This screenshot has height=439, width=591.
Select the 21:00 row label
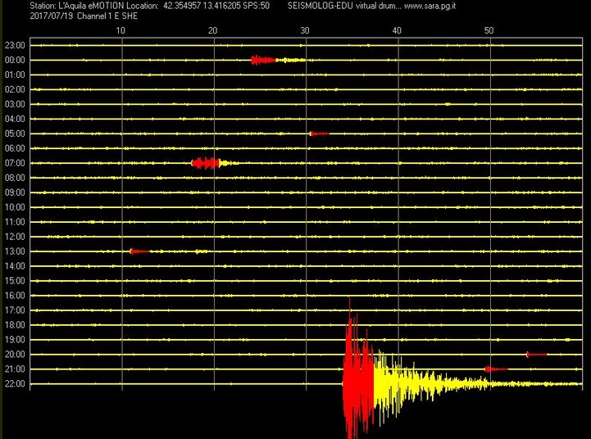click(15, 369)
